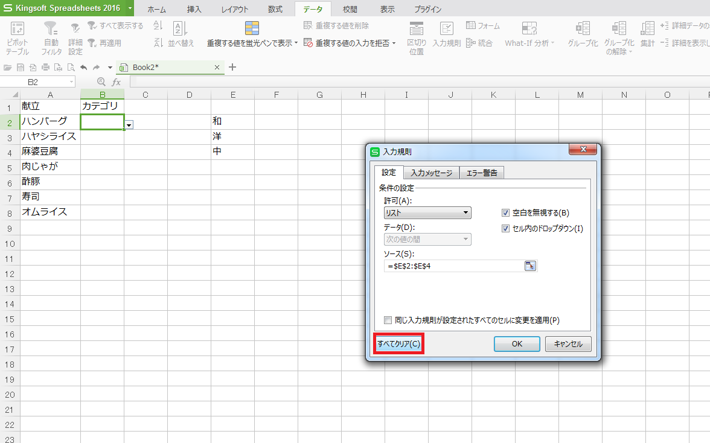This screenshot has height=443, width=710.
Task: Open the Pivot Table (ピボットテーブル) tool
Action: 17,38
